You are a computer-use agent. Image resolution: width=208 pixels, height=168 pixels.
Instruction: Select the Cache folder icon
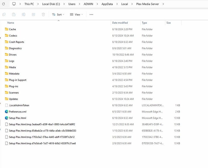pos(7,29)
